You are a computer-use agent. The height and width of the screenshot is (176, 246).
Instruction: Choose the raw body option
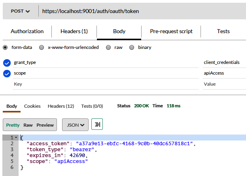click(x=108, y=47)
